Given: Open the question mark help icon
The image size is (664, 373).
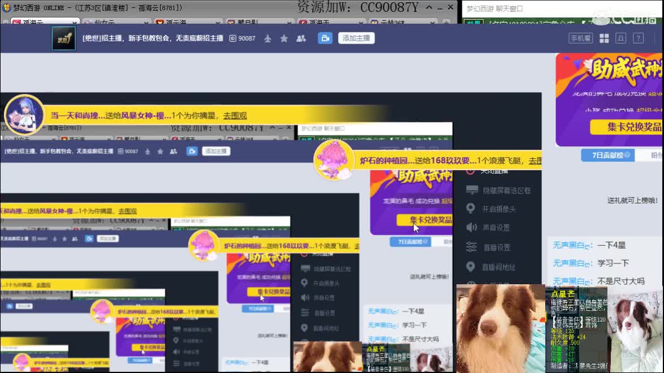Looking at the screenshot, I should [x=638, y=38].
